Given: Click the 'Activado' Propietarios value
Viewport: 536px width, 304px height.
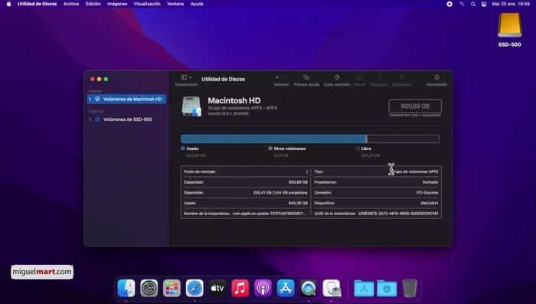Looking at the screenshot, I should [x=430, y=182].
